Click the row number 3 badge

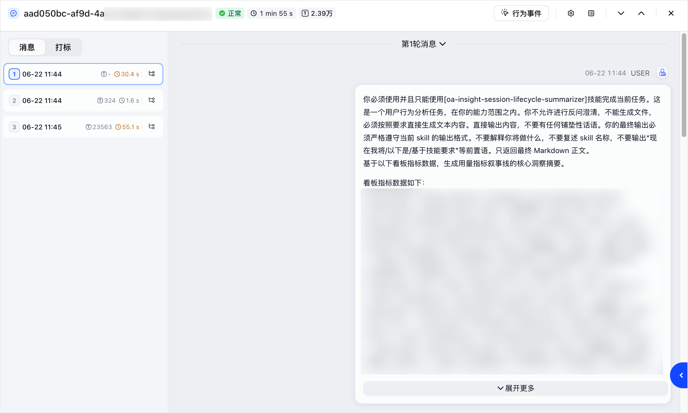tap(14, 127)
